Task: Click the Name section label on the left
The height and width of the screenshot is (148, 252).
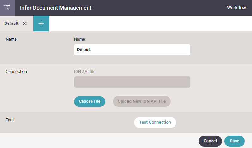Action: 11,39
